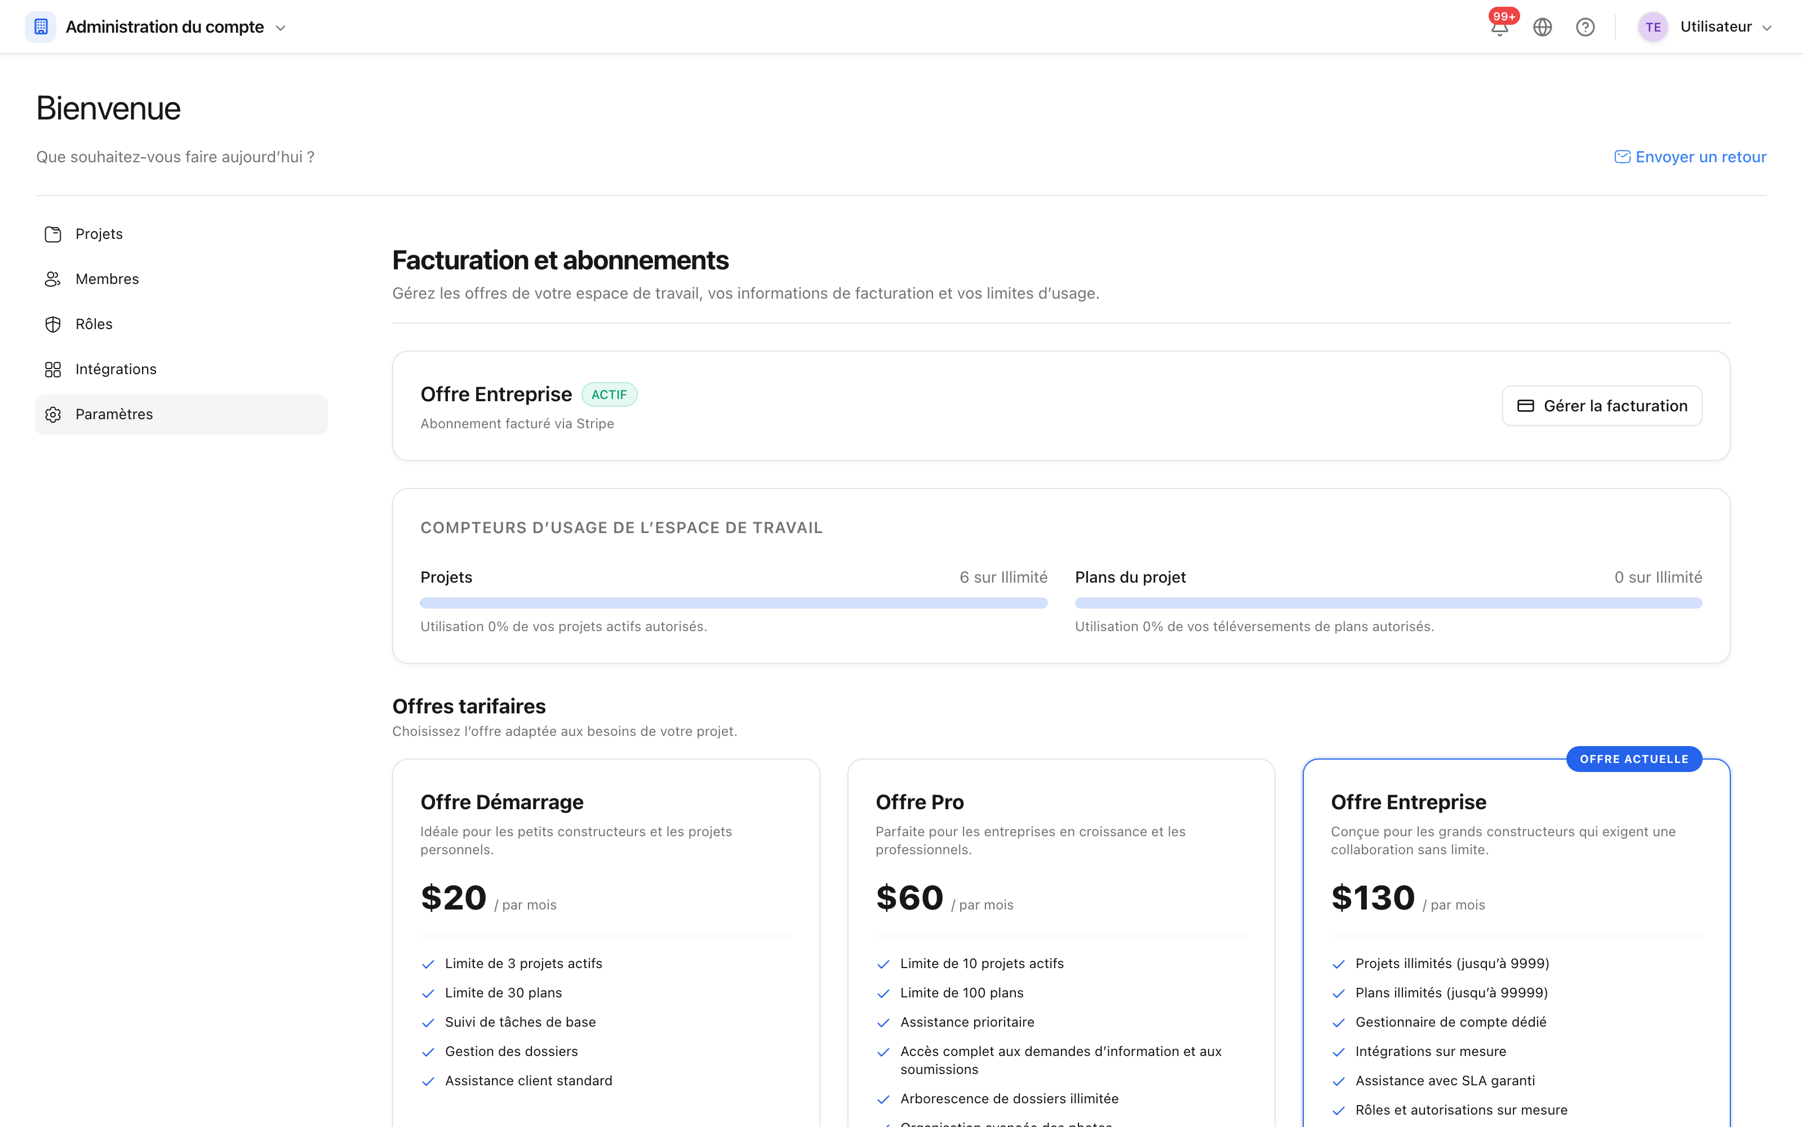
Task: Select Paramètres in the sidebar
Action: point(181,414)
